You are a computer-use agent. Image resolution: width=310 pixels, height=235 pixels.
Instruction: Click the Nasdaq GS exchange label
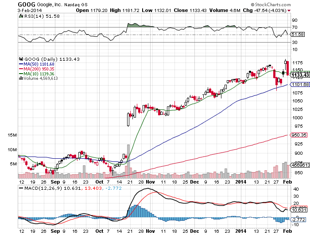[x=76, y=4]
